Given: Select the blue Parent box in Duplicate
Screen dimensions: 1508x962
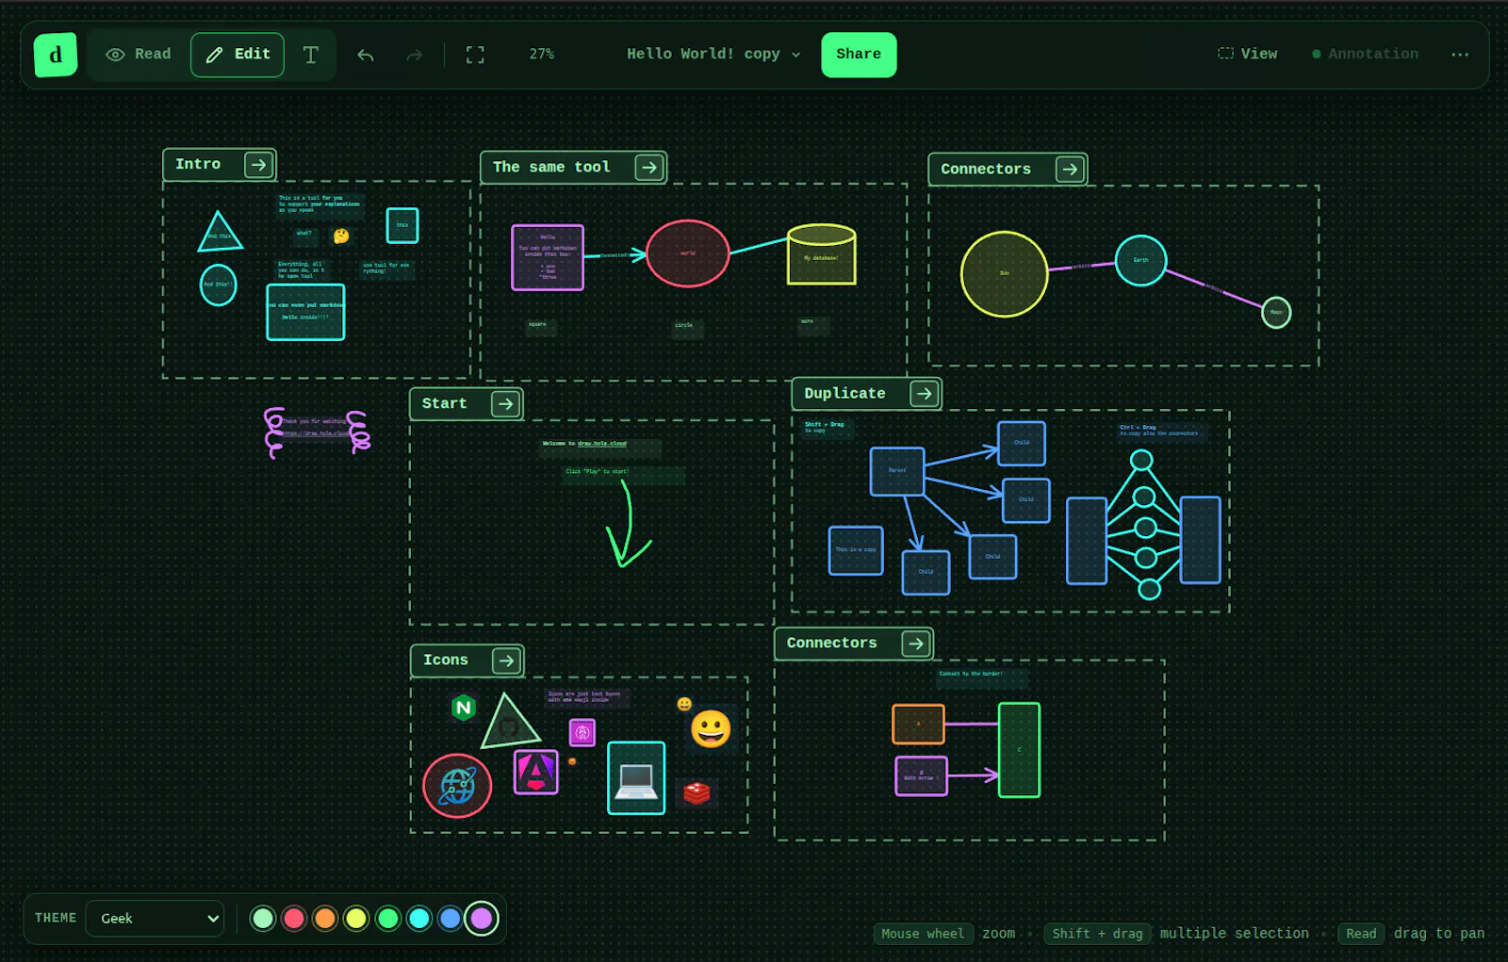Looking at the screenshot, I should (x=897, y=471).
